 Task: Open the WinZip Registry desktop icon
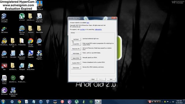39,55
